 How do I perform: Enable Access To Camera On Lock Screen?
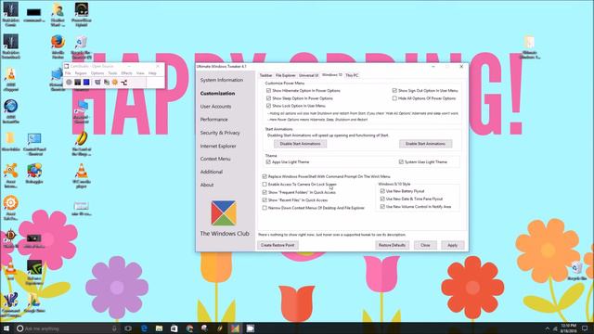[x=265, y=184]
